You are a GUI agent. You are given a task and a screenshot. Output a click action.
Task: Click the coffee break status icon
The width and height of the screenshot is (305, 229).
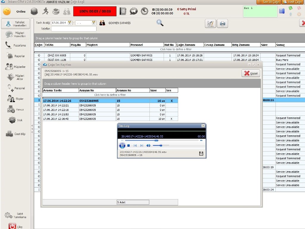click(56, 11)
